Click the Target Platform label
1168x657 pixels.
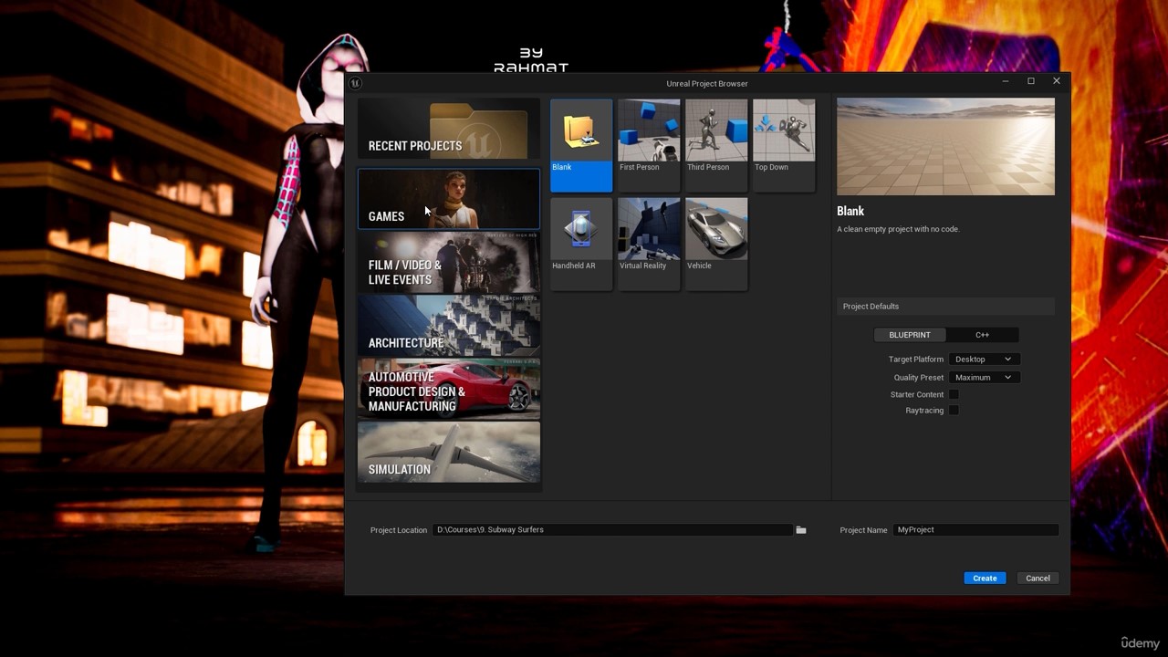916,360
